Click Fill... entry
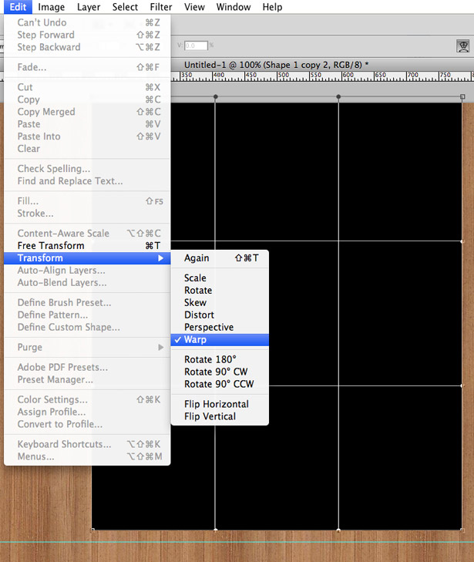474x562 pixels. coord(87,201)
